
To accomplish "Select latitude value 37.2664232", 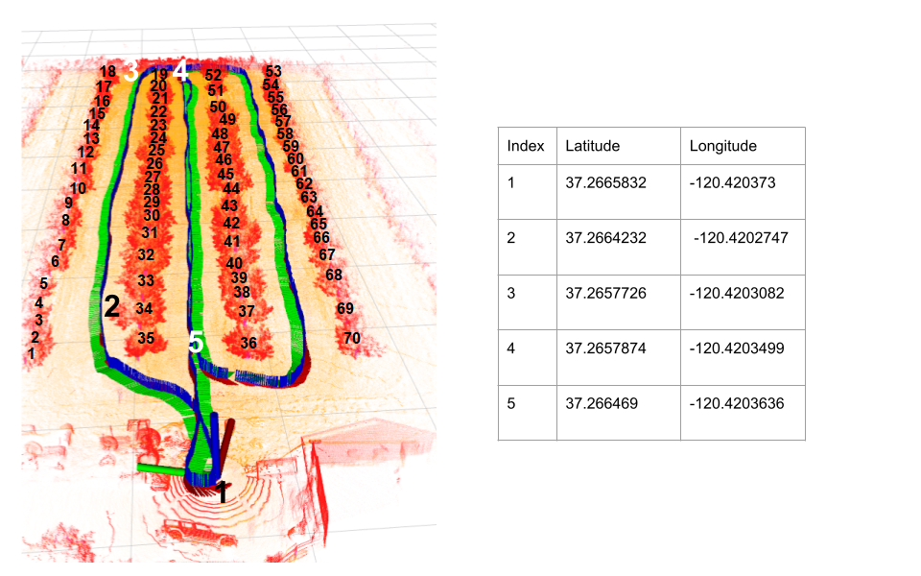I will (605, 238).
